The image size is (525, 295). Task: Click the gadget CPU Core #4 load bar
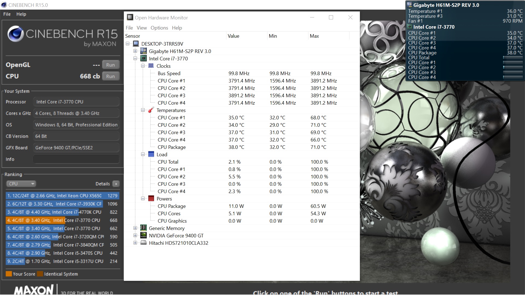tap(513, 77)
